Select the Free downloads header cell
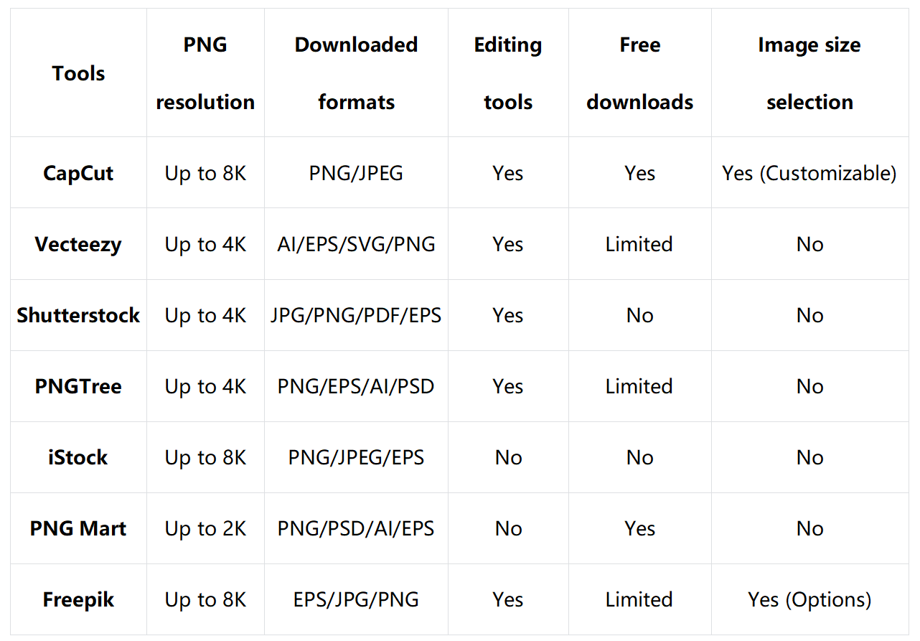 point(639,73)
